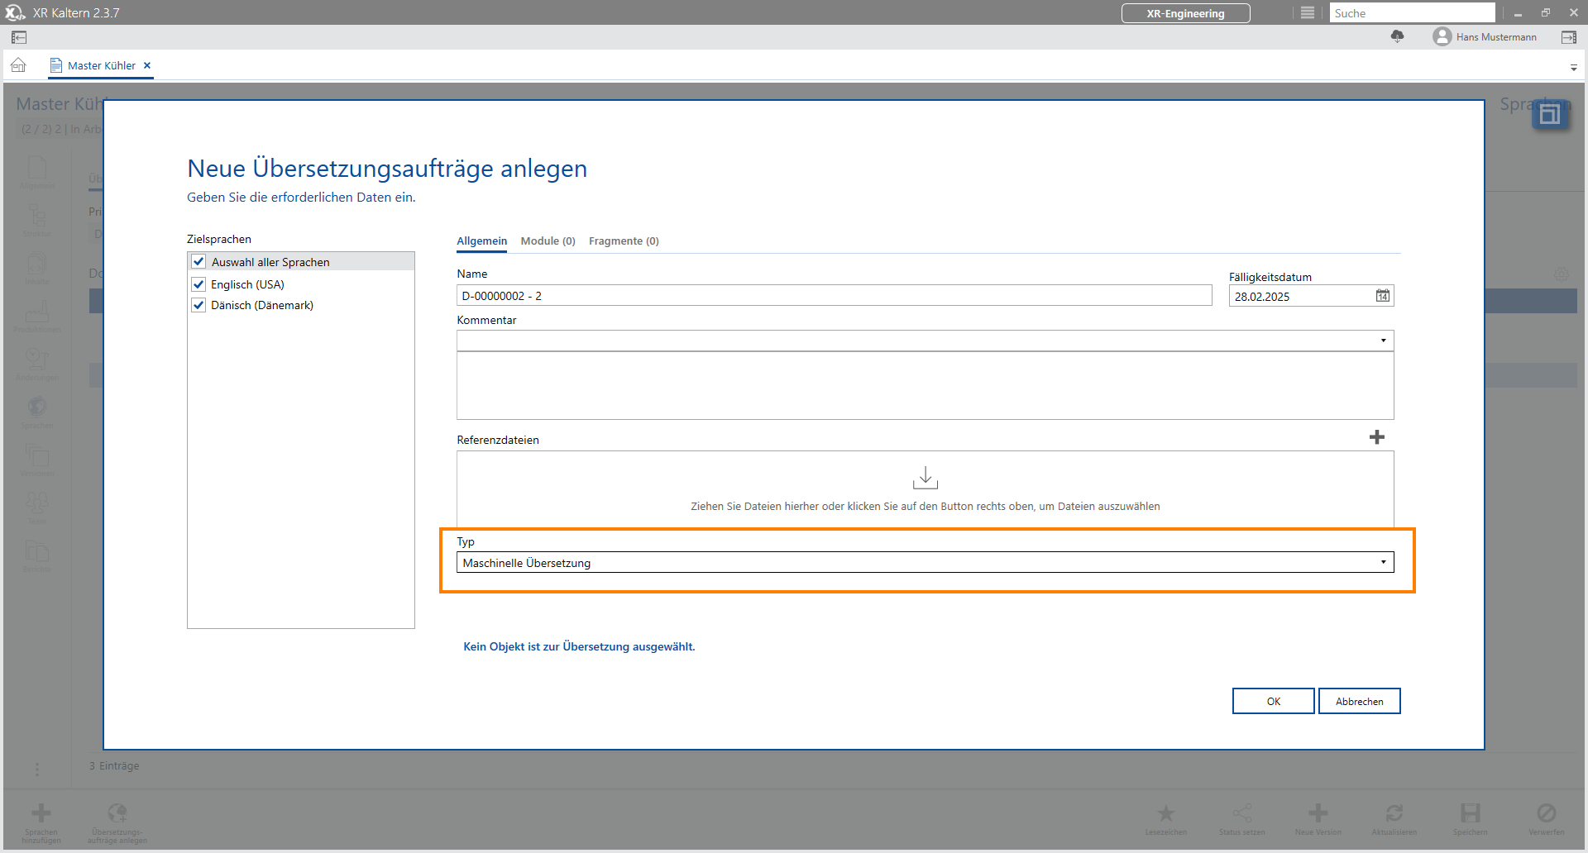Cancel with the Abbrechen button

[x=1359, y=701]
